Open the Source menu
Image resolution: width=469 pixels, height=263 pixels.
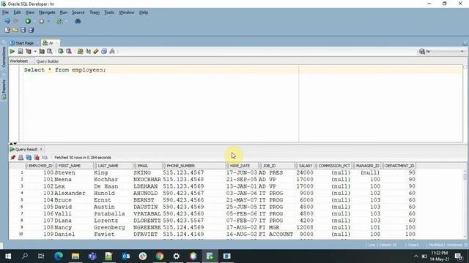(78, 12)
